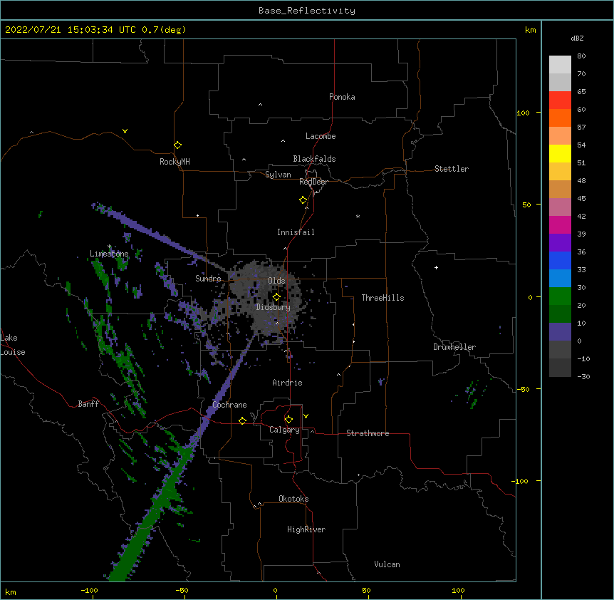
Task: Click the RedDeer city label
Action: pos(313,182)
